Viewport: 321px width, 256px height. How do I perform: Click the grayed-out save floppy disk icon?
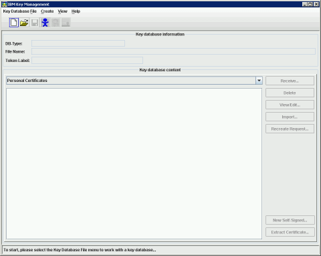click(x=35, y=23)
